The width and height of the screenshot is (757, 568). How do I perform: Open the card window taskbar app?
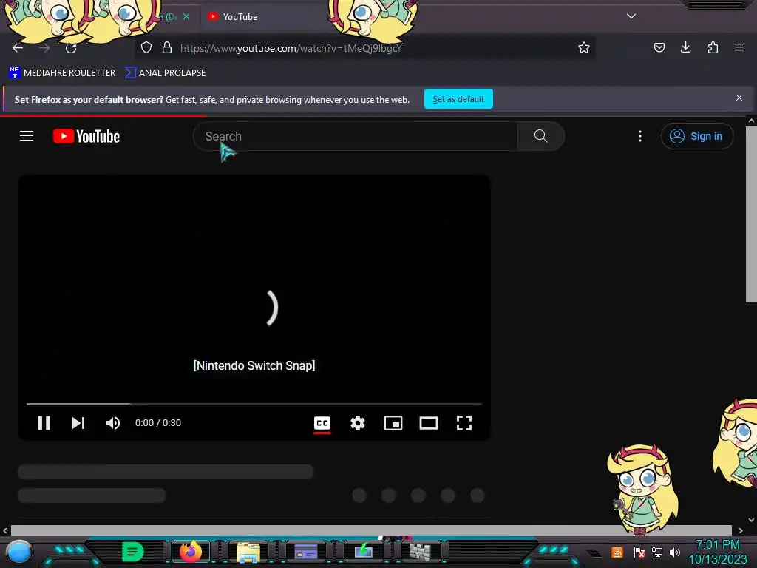[305, 552]
